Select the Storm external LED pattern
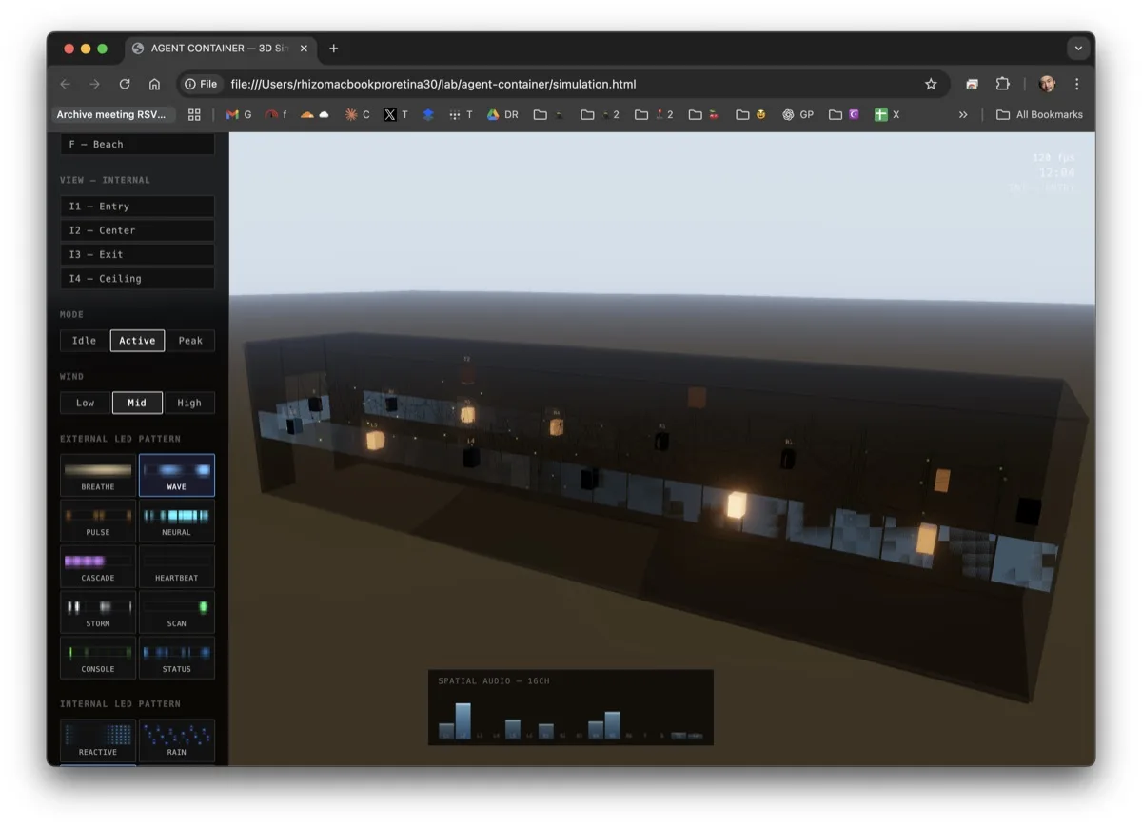 click(98, 612)
